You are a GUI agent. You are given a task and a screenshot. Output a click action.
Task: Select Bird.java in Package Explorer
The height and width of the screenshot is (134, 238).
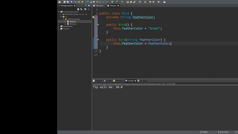[73, 22]
